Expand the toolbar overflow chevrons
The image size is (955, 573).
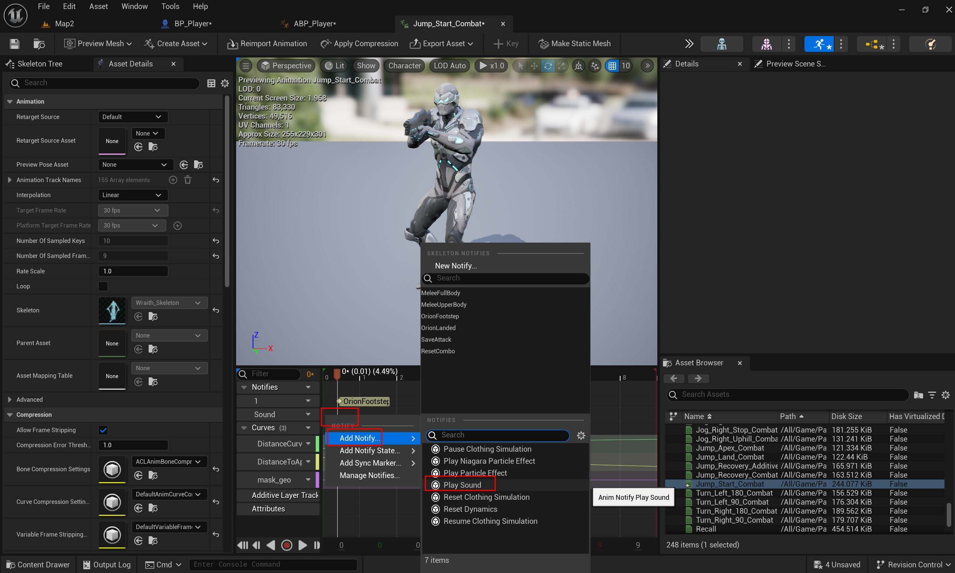(689, 44)
